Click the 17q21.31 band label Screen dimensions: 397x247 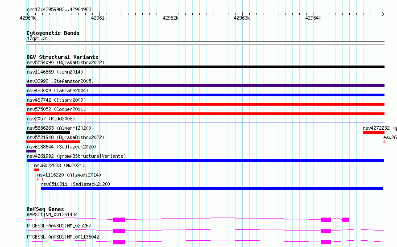point(37,38)
